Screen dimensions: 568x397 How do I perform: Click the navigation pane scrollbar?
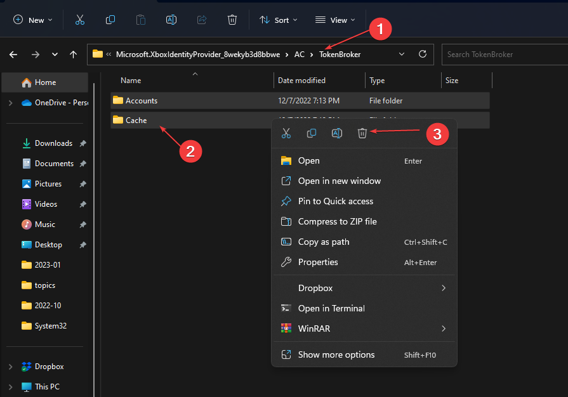click(x=94, y=239)
